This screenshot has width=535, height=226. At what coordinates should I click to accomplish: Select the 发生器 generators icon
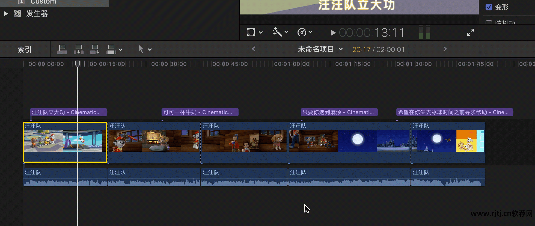pos(17,13)
